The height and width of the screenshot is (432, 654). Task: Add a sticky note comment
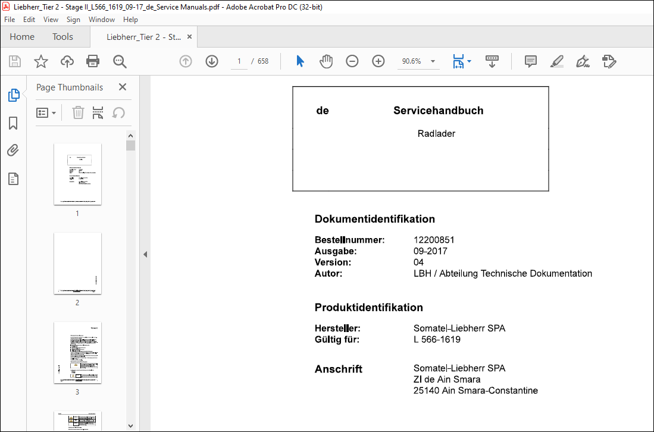(531, 61)
